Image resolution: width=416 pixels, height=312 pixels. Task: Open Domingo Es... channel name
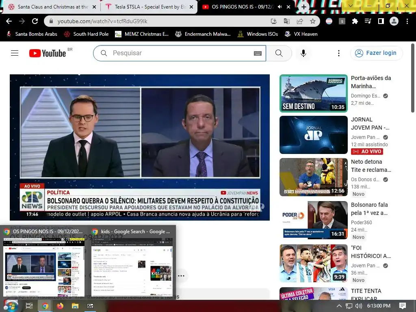coord(366,96)
